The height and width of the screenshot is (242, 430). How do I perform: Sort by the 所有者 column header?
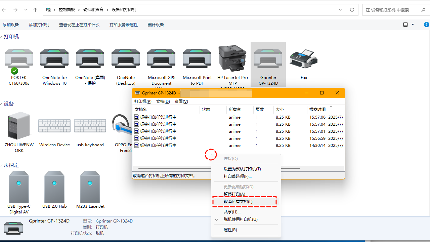click(240, 109)
